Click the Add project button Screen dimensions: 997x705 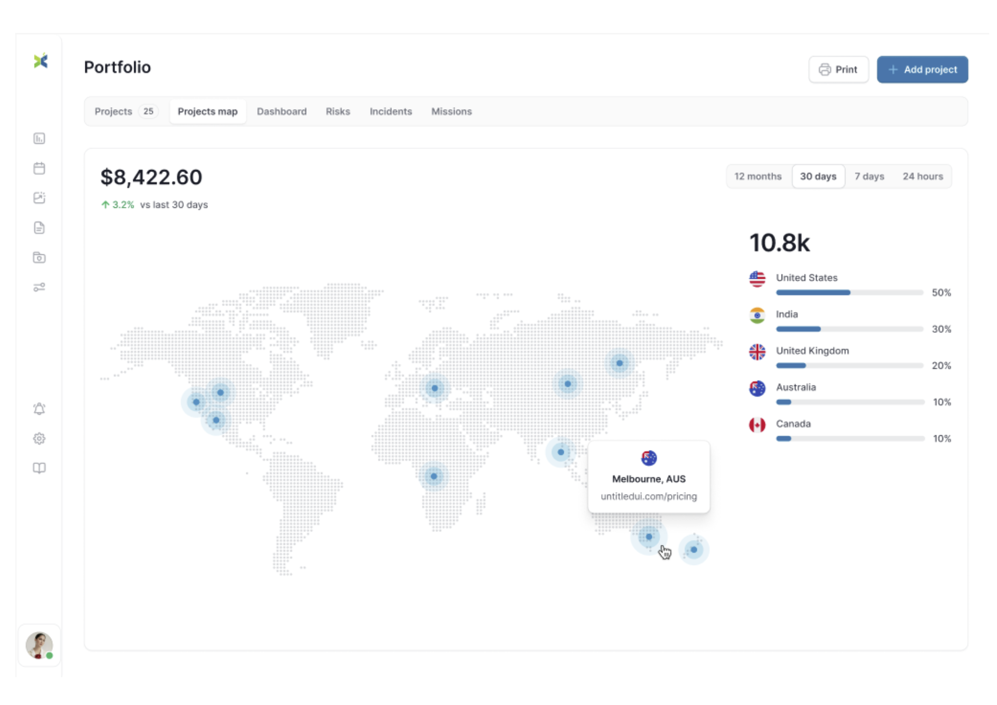click(922, 69)
